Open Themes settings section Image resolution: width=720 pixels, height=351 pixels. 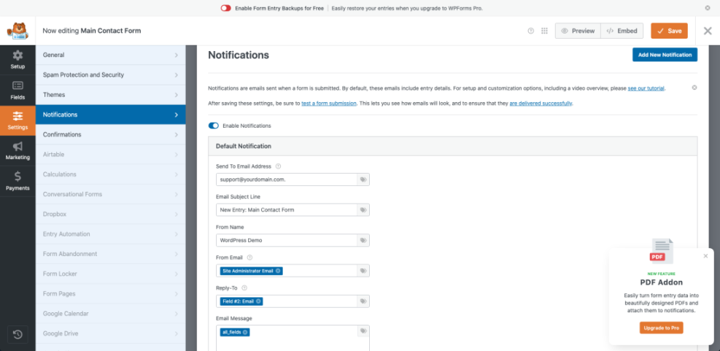click(111, 95)
